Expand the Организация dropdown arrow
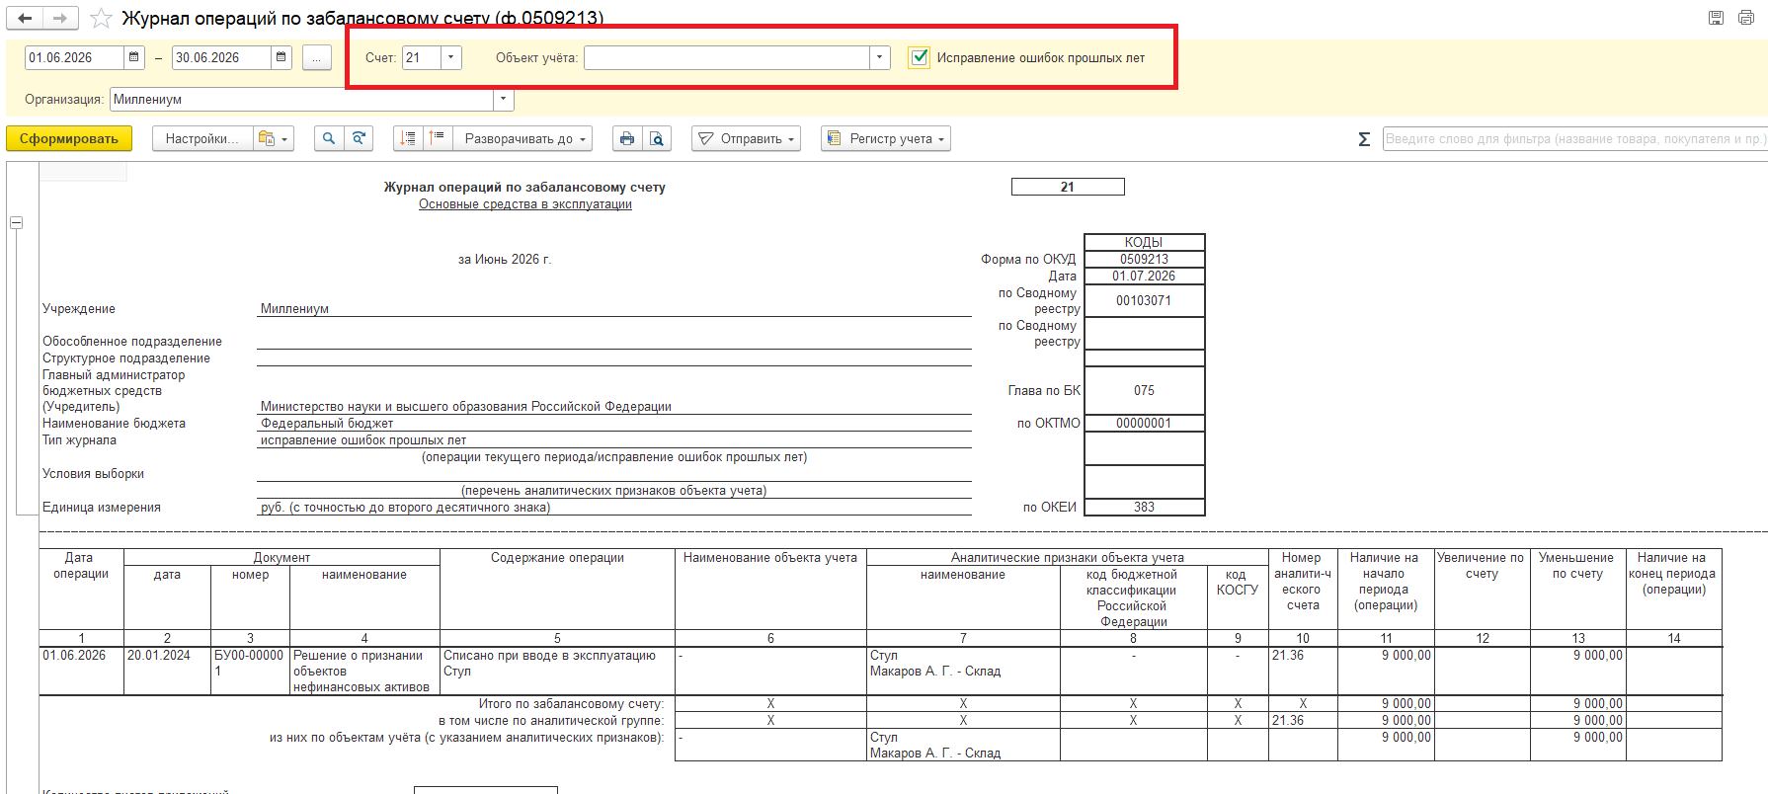 (504, 99)
